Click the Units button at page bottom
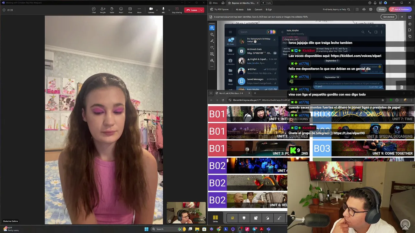This screenshot has height=233, width=415. click(x=215, y=219)
